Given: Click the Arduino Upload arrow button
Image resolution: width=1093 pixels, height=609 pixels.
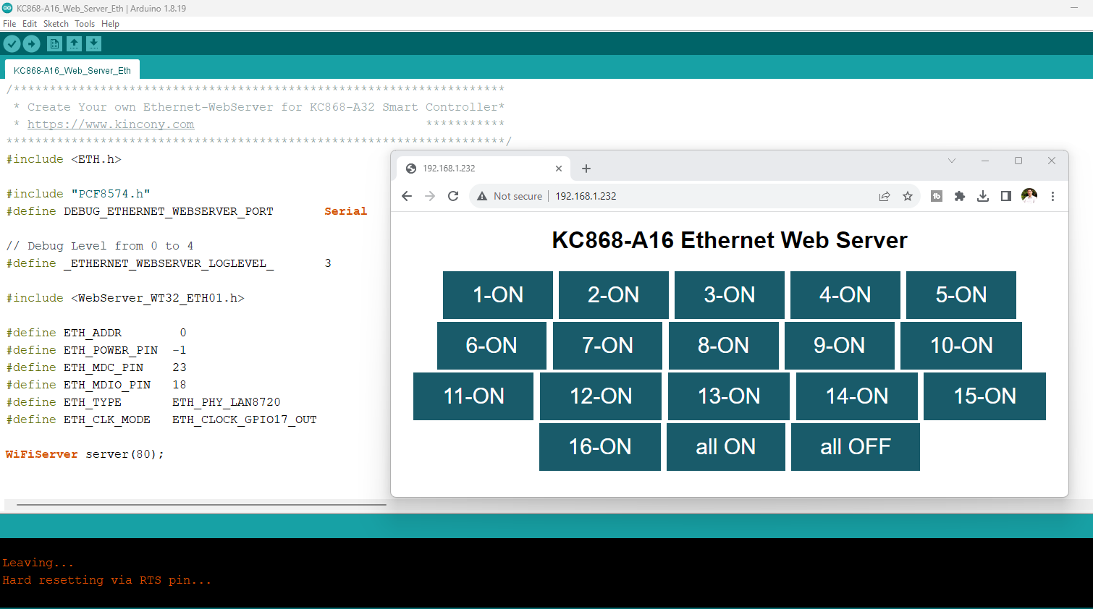Looking at the screenshot, I should [x=31, y=44].
